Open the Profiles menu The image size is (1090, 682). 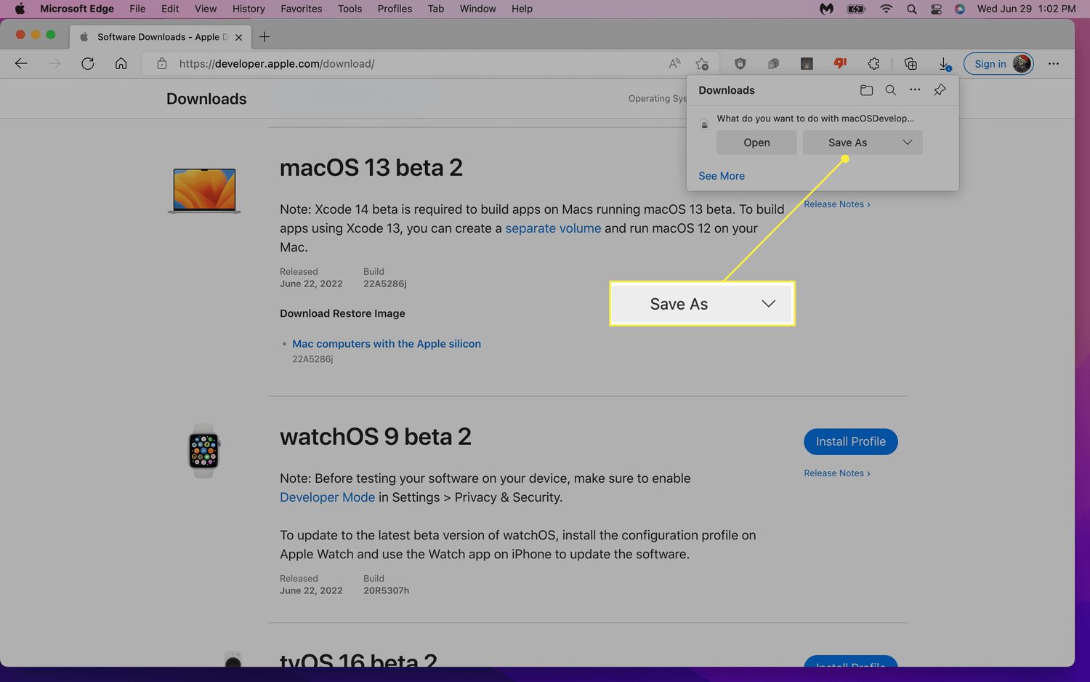tap(395, 9)
